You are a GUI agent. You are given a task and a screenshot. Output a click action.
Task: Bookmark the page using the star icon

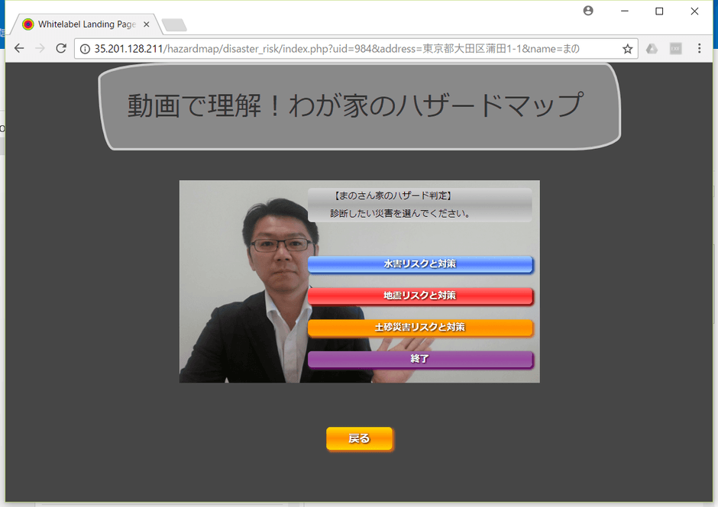tap(626, 48)
